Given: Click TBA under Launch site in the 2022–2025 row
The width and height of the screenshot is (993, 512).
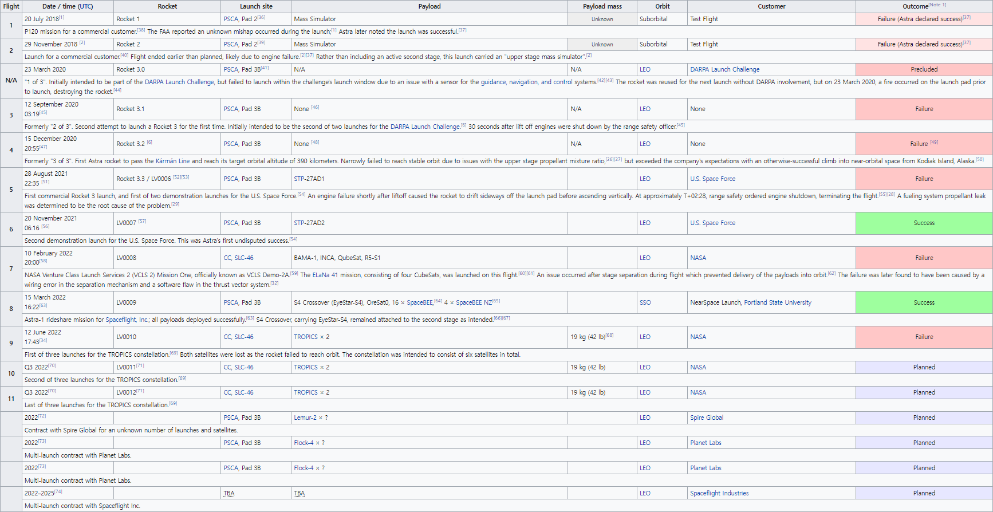Looking at the screenshot, I should click(229, 493).
